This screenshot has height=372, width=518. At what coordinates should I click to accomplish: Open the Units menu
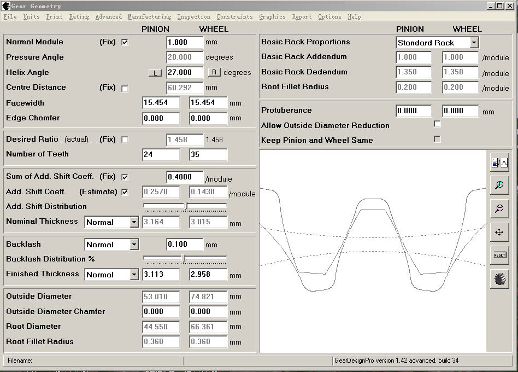coord(31,16)
